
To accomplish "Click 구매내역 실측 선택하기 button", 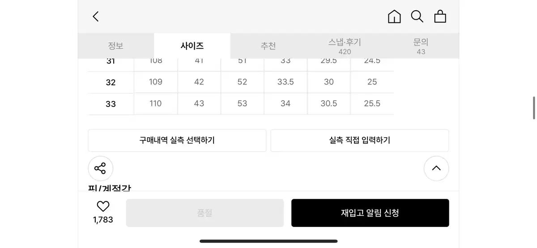I will [177, 140].
